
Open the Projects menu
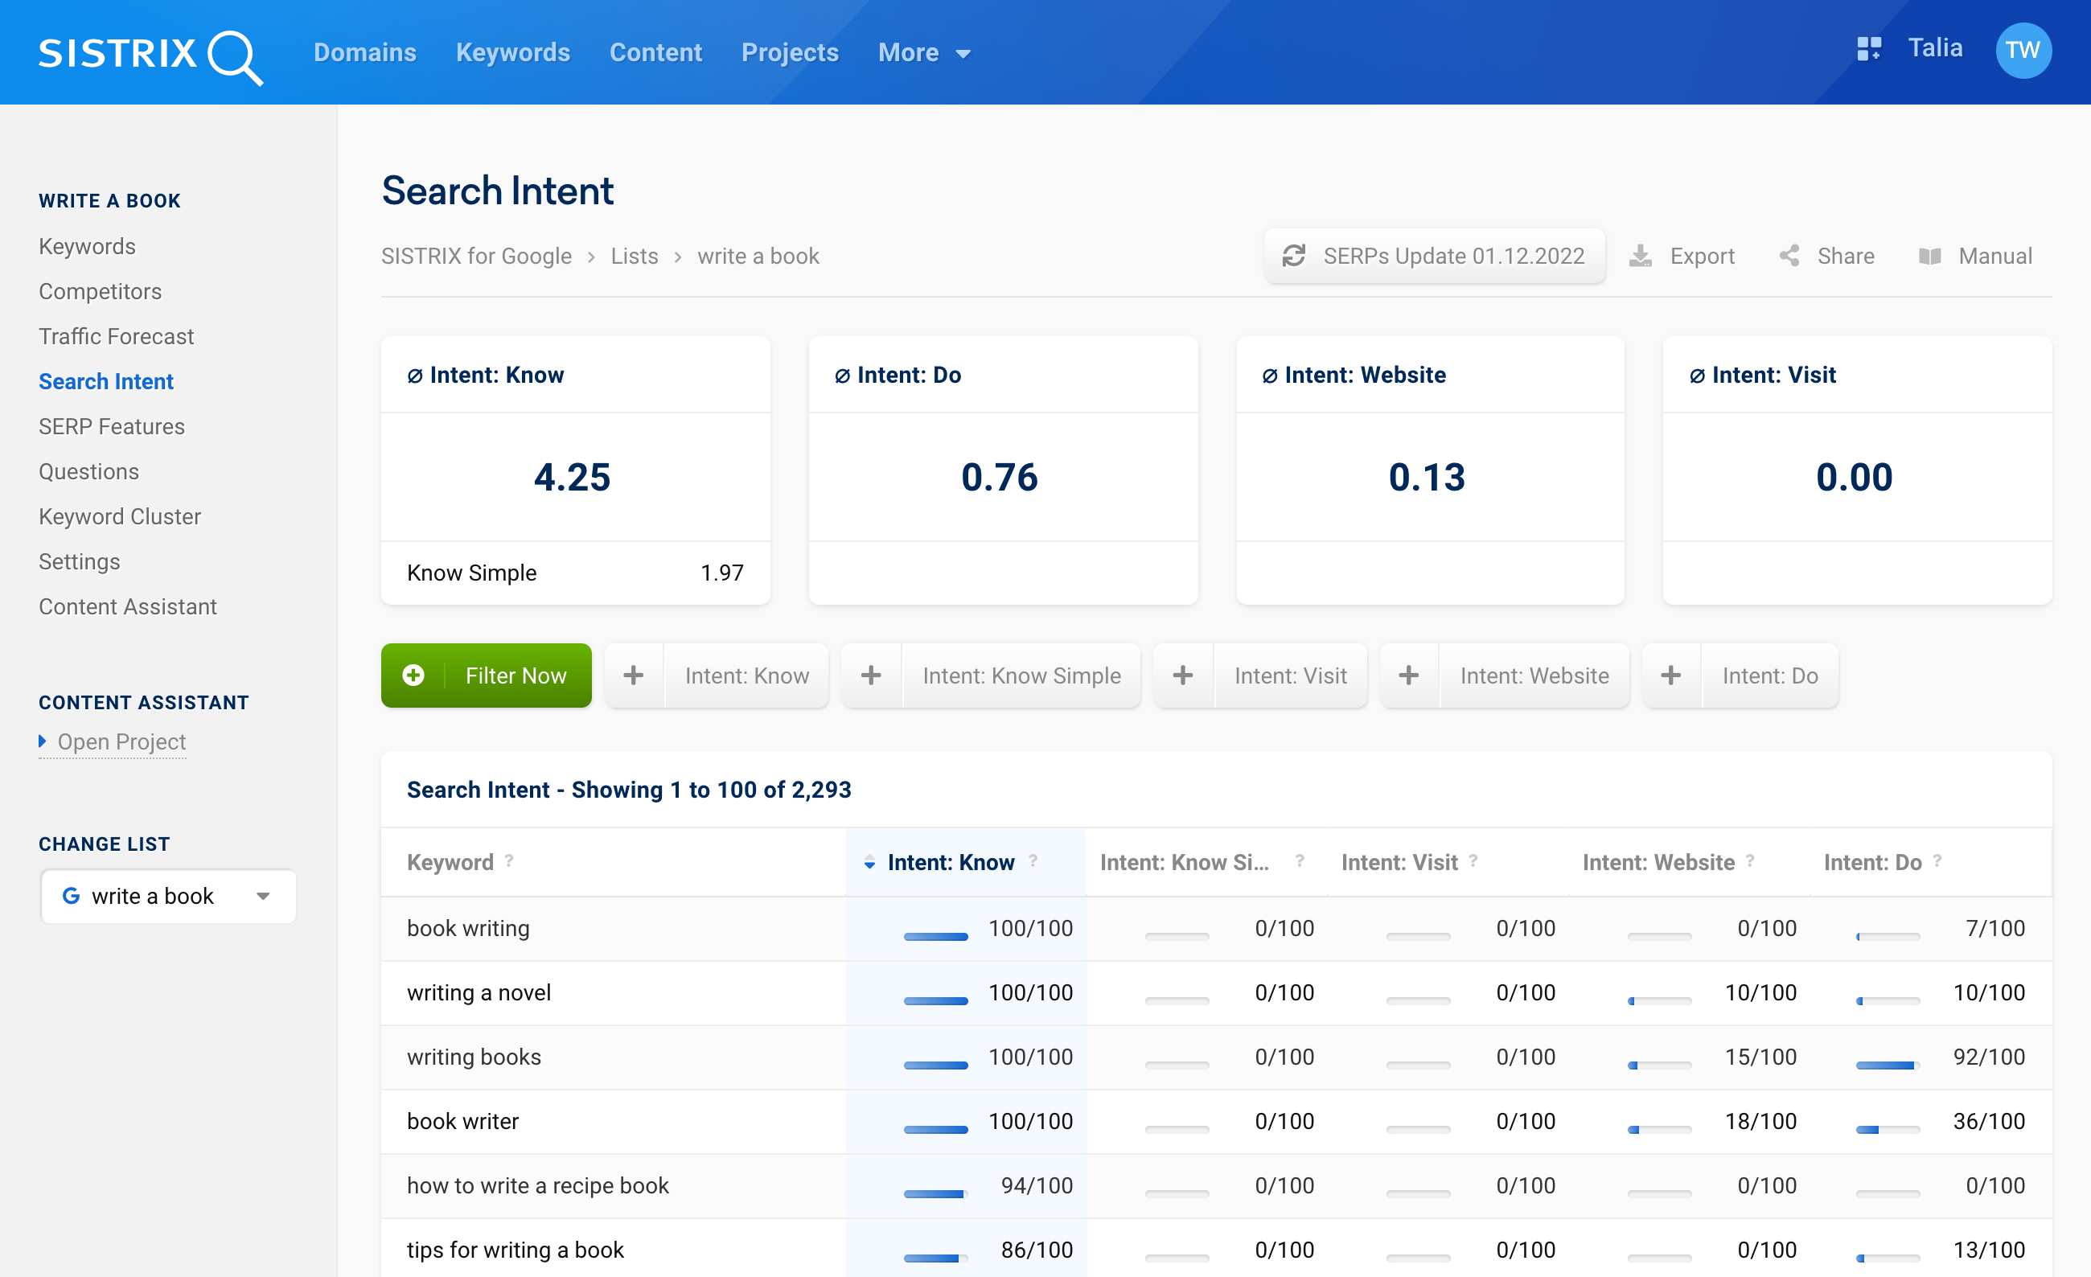pyautogui.click(x=790, y=52)
